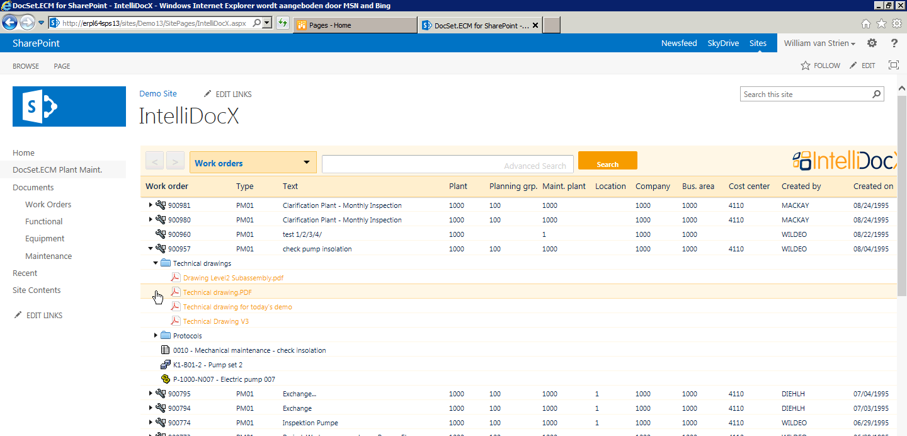Click the orange Search button
This screenshot has height=436, width=907.
[x=607, y=161]
